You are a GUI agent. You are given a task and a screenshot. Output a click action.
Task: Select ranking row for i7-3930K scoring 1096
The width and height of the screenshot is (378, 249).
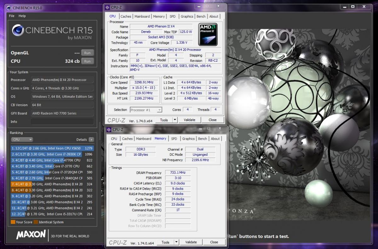tap(52, 154)
